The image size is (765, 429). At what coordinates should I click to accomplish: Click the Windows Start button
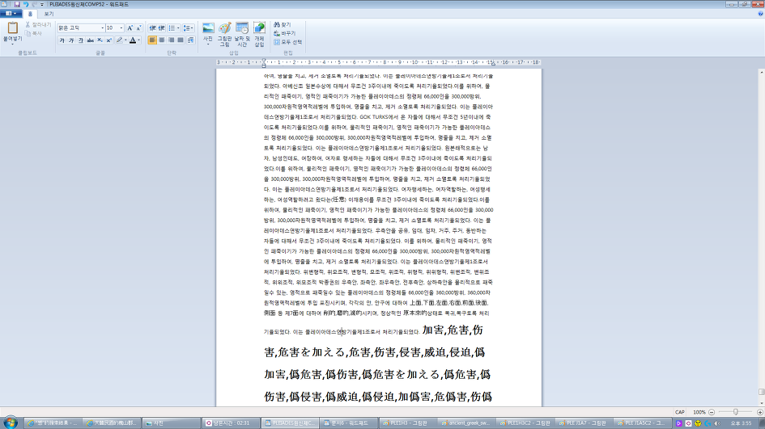[10, 423]
